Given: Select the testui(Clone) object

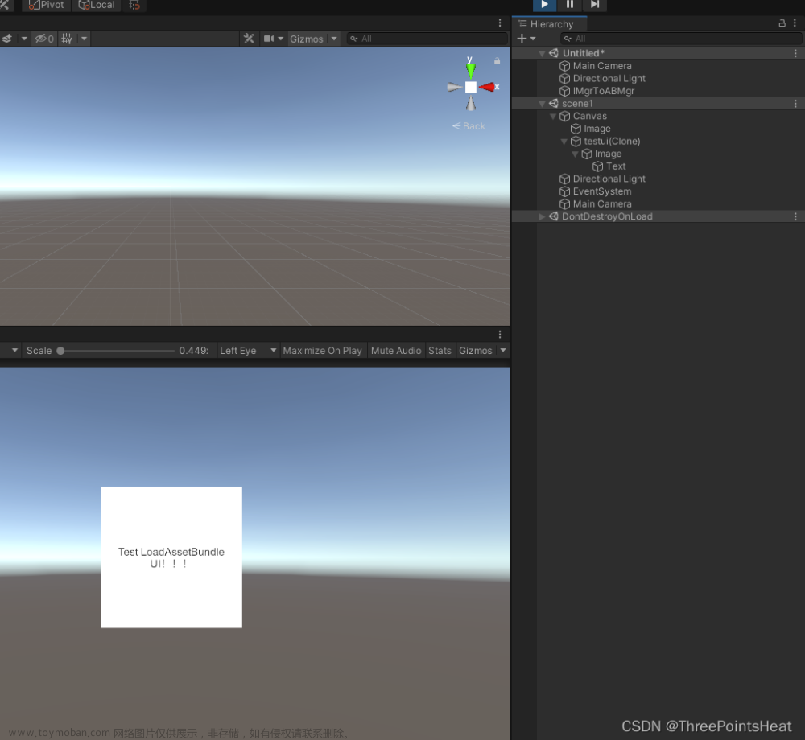Looking at the screenshot, I should coord(612,141).
